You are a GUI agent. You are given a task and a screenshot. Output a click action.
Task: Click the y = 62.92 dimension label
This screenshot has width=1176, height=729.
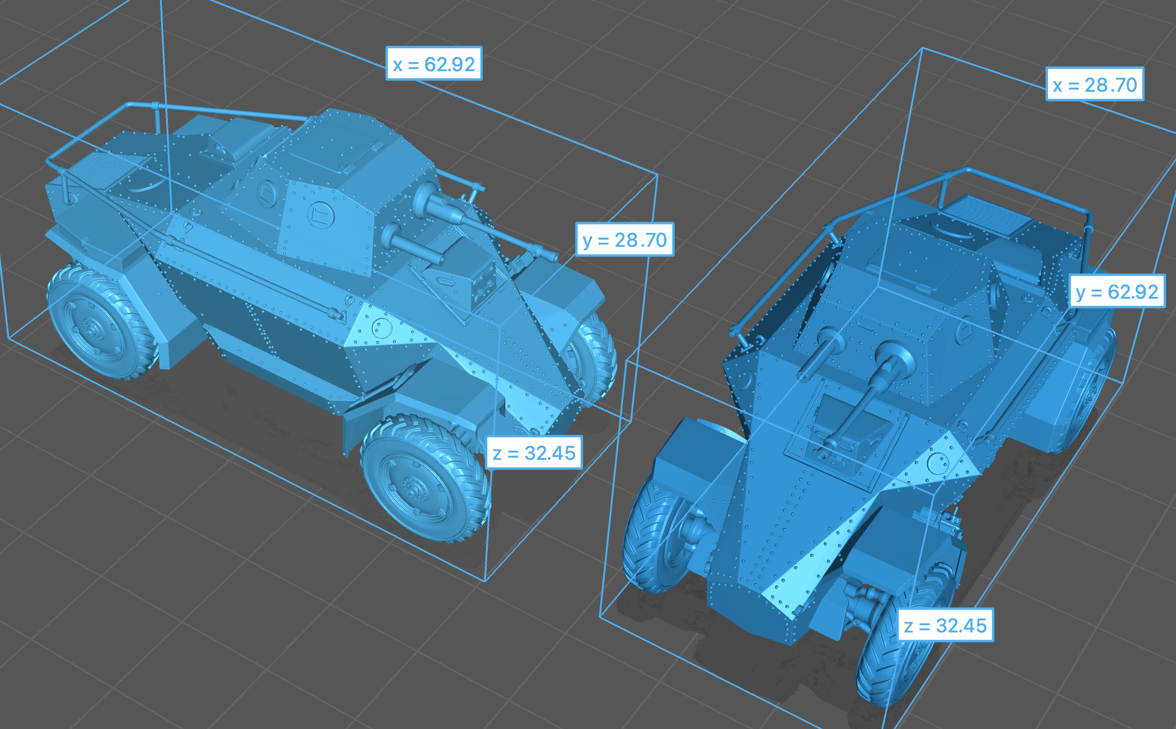point(1116,292)
